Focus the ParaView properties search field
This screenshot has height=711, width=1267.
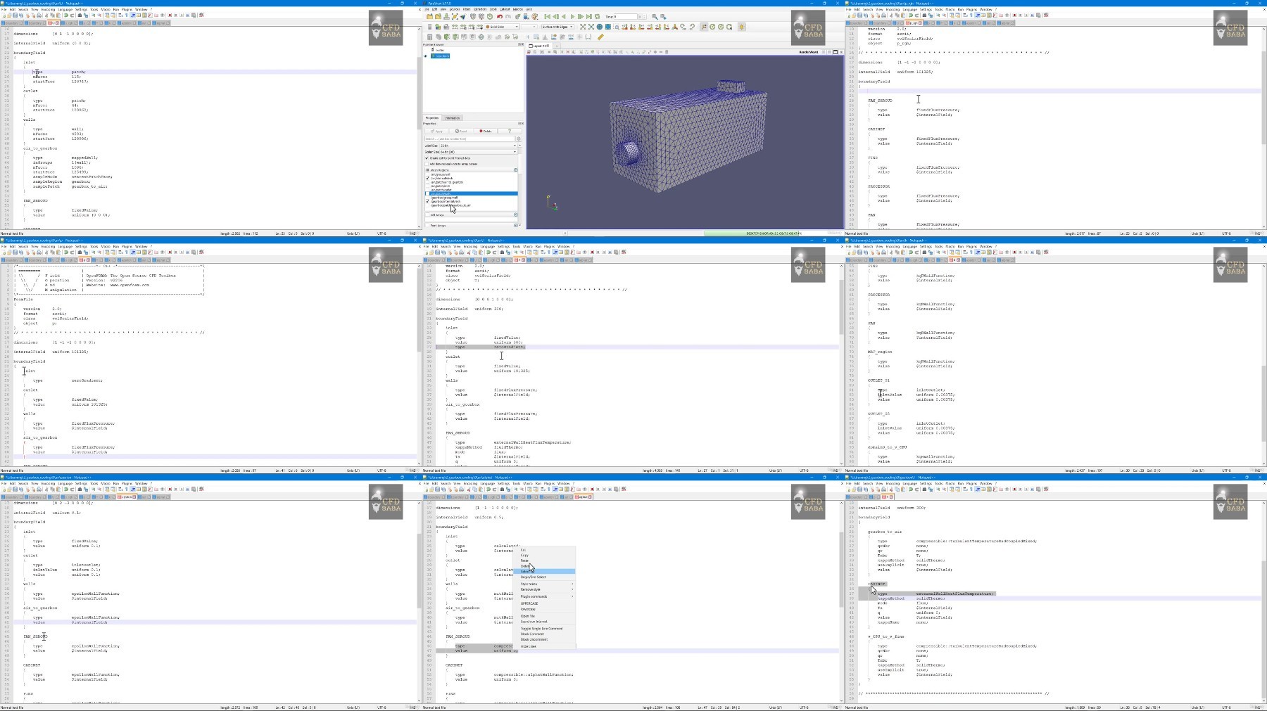click(469, 139)
